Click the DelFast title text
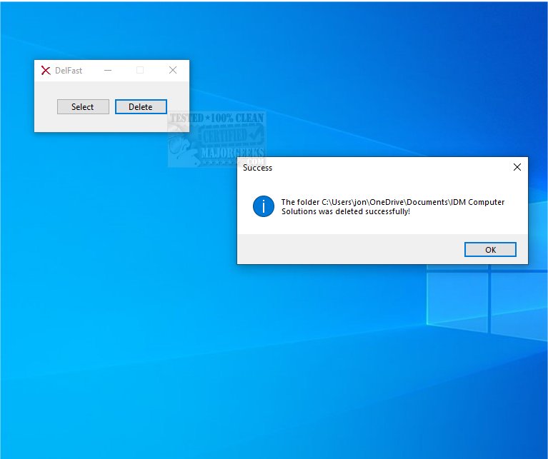The height and width of the screenshot is (459, 548). tap(69, 71)
